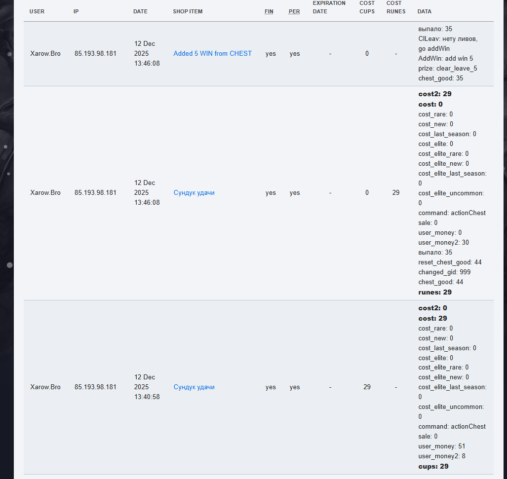Click the COST RUNES column header

(396, 7)
